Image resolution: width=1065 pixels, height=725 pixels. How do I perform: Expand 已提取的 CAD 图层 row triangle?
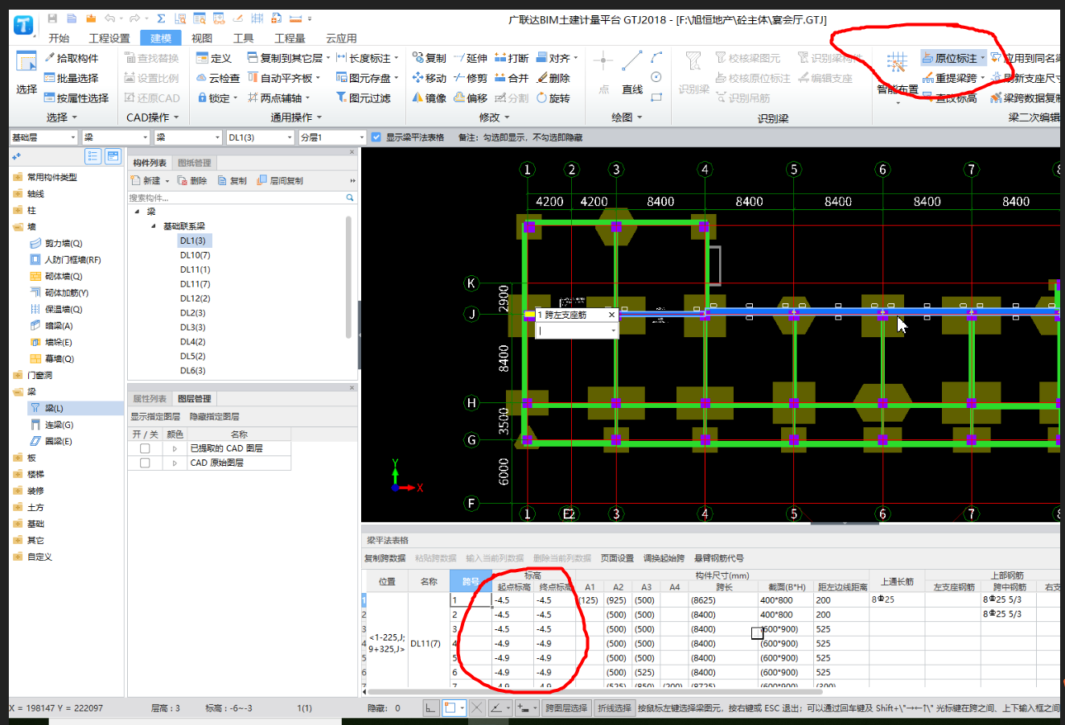coord(175,448)
